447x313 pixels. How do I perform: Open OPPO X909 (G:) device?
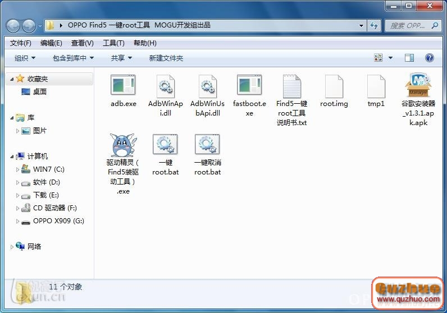58,221
